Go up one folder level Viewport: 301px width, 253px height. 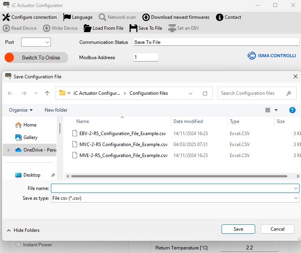(x=47, y=93)
